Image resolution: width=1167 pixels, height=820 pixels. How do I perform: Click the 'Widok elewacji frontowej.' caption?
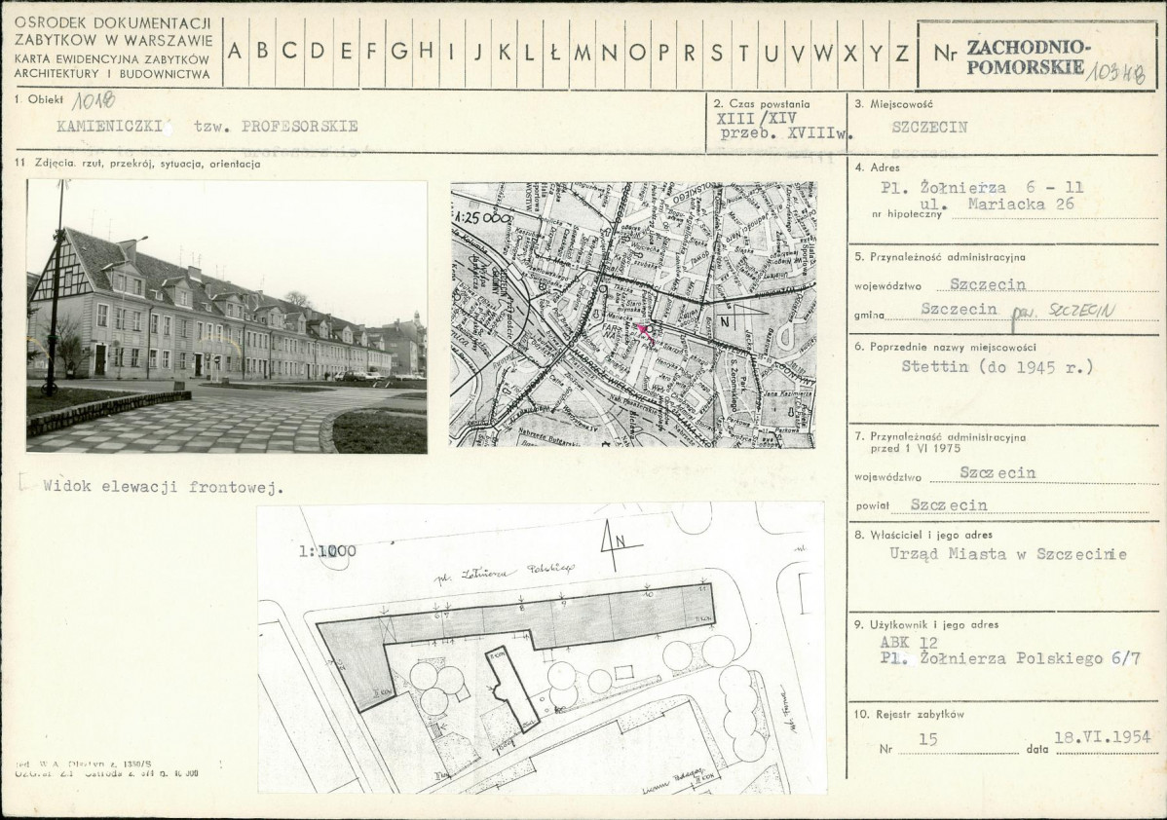(x=164, y=488)
